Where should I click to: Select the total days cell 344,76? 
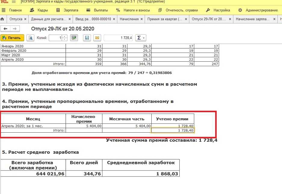pyautogui.click(x=84, y=174)
